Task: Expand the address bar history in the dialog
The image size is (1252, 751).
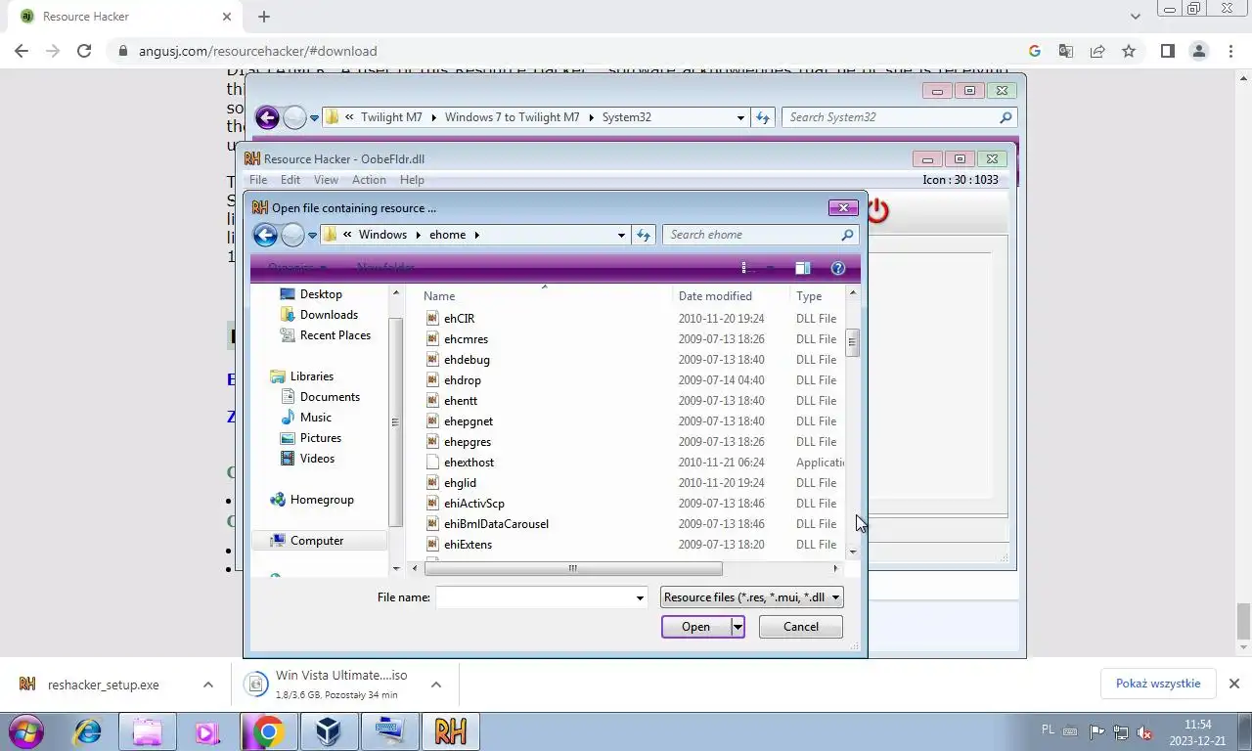Action: [621, 235]
